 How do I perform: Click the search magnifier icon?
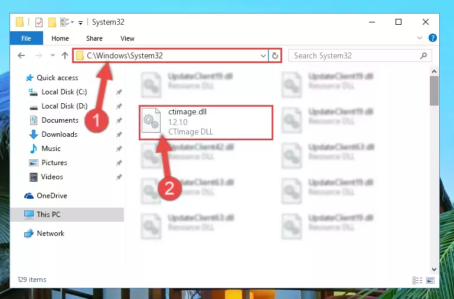point(424,55)
